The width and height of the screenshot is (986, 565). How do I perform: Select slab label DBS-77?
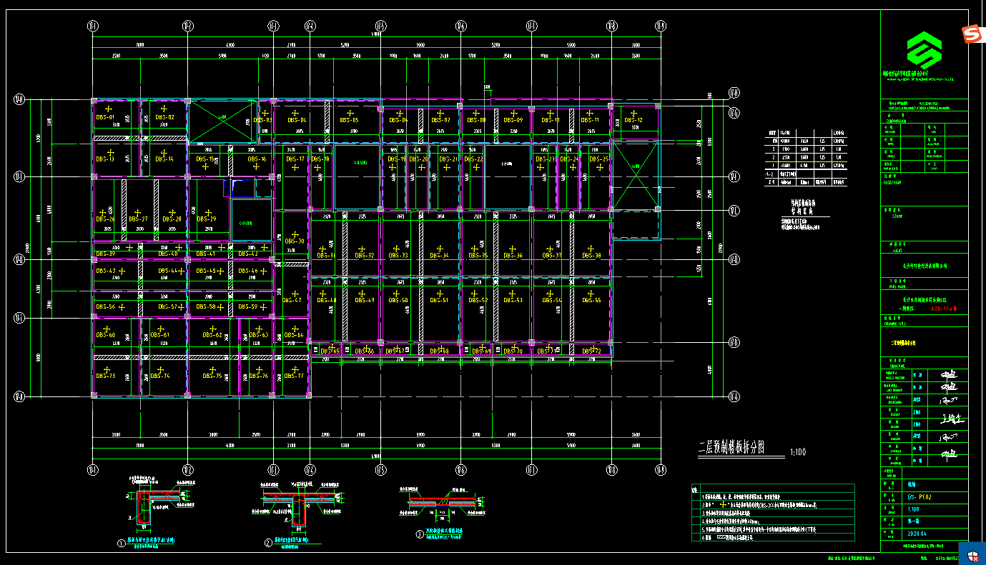(294, 376)
